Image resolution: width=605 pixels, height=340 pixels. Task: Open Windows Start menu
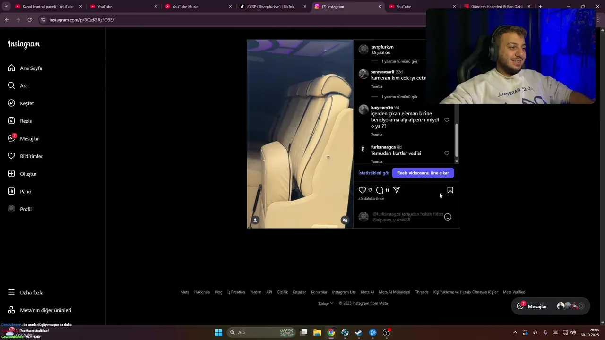point(218,332)
